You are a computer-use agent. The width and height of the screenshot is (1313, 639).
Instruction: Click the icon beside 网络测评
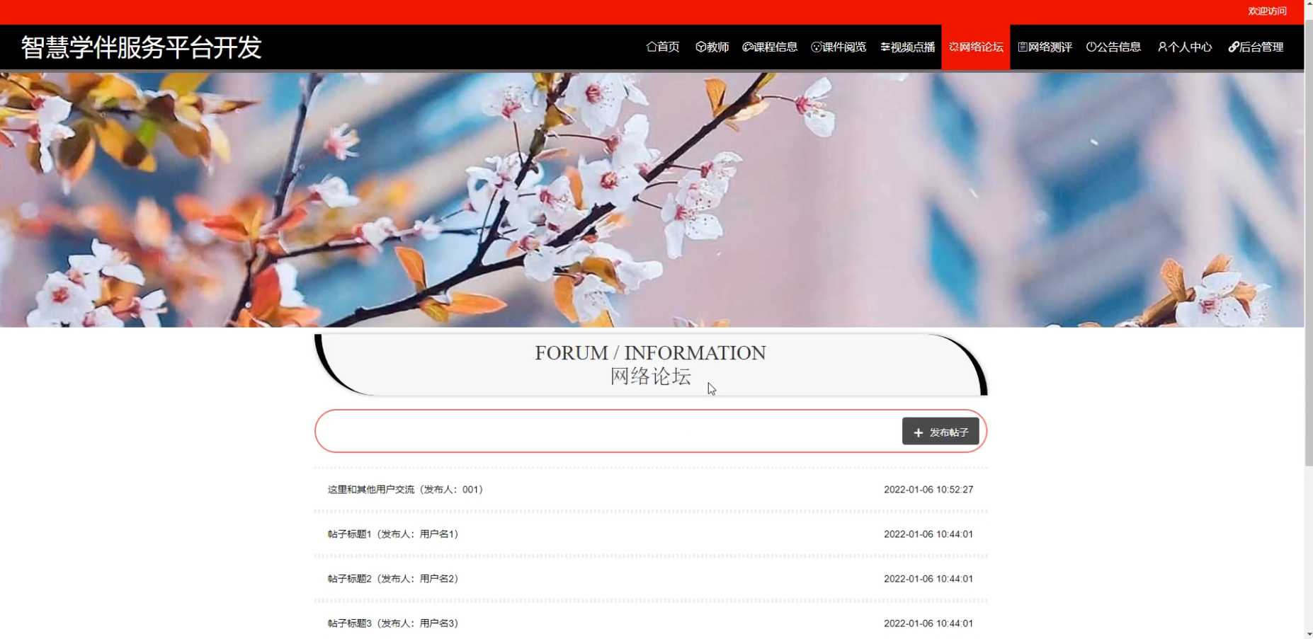click(x=1023, y=47)
